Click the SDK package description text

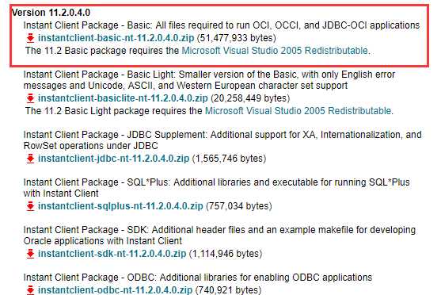[x=219, y=236]
